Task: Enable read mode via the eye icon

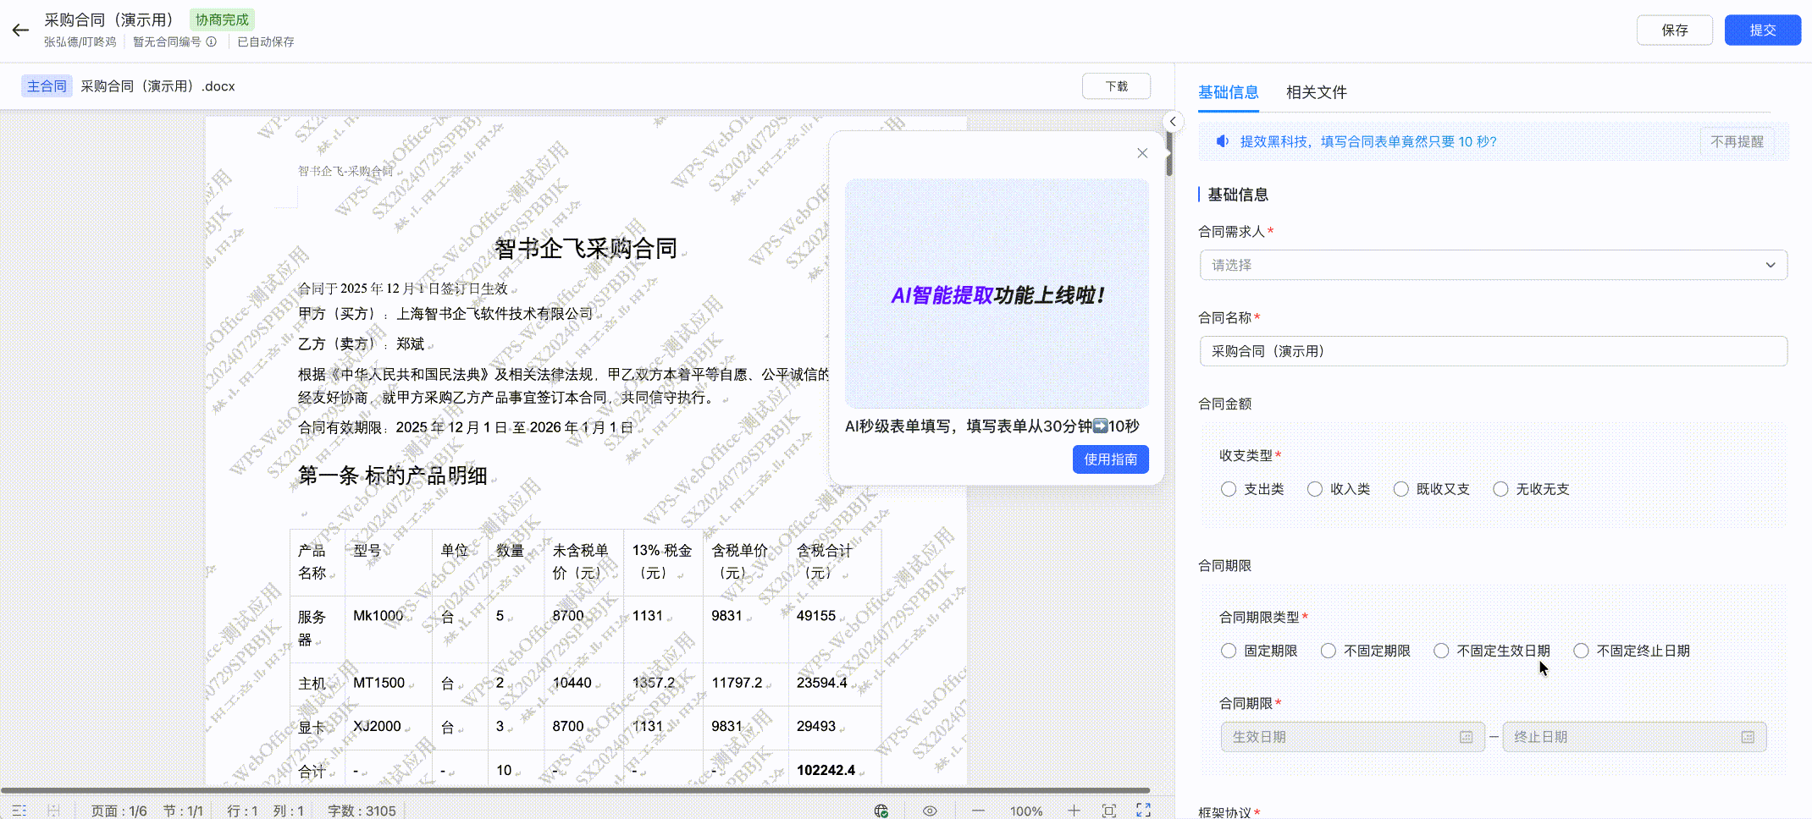Action: coord(930,810)
